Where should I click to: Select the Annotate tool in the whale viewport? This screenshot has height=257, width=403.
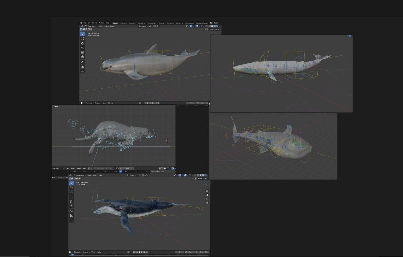pos(71,211)
